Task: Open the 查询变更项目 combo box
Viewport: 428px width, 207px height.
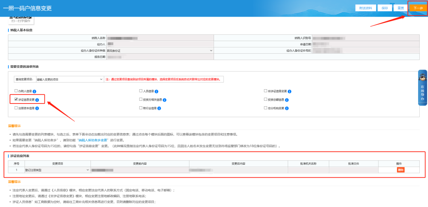Action: [69, 79]
